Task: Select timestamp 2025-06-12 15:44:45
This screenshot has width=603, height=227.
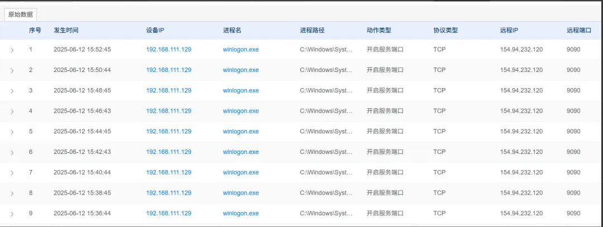Action: coord(82,132)
